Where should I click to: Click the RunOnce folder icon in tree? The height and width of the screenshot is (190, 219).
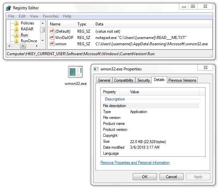click(x=17, y=41)
